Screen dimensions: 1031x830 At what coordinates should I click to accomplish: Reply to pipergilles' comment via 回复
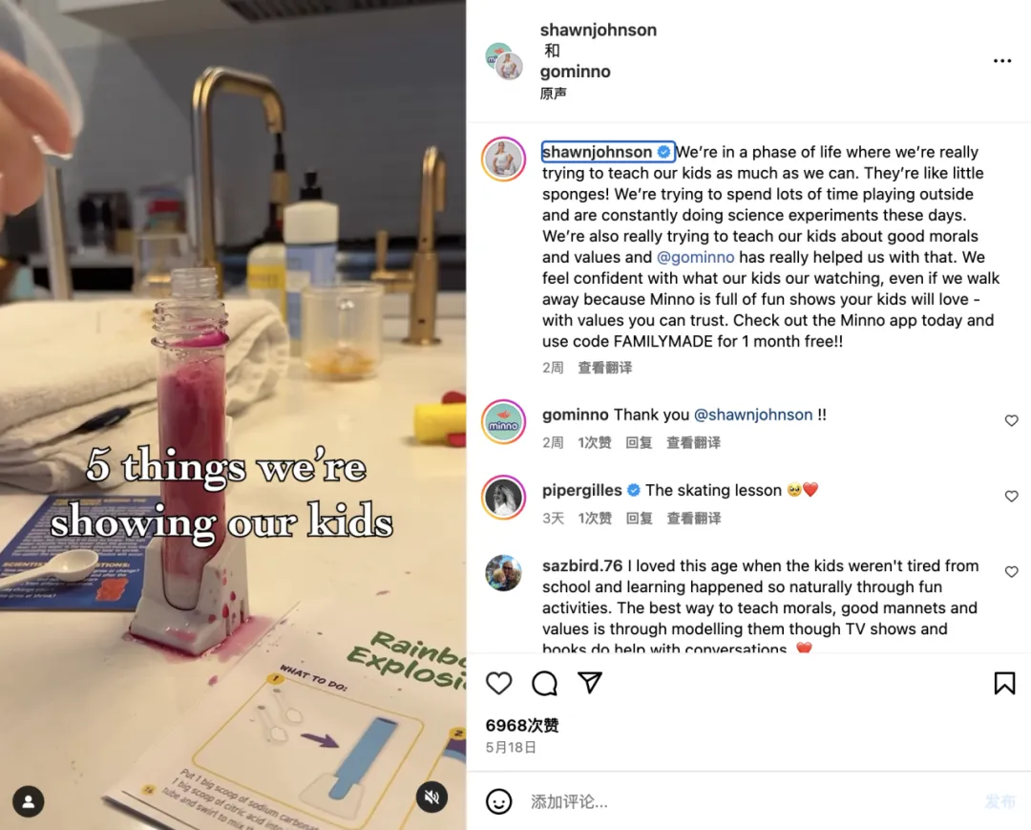(639, 519)
